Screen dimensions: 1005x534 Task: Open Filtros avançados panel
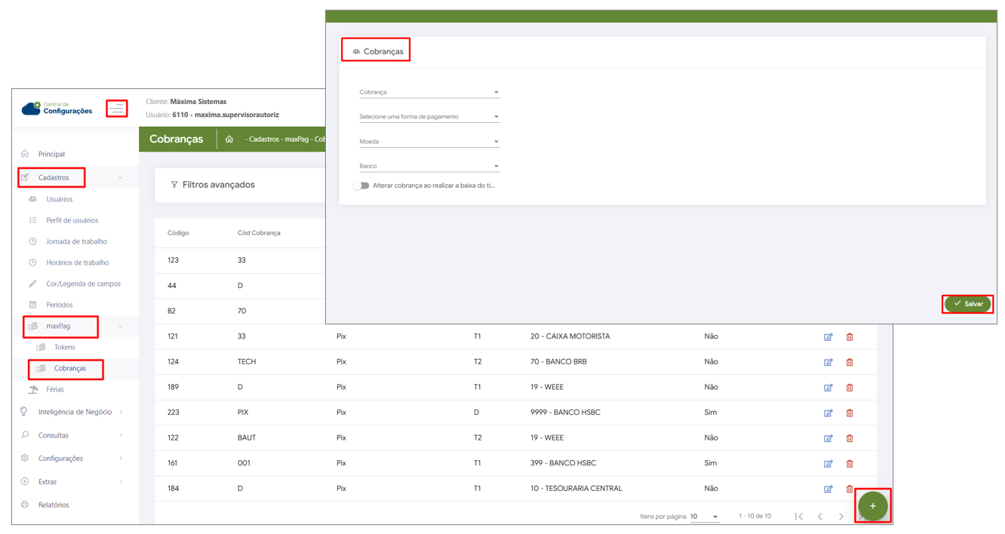218,185
